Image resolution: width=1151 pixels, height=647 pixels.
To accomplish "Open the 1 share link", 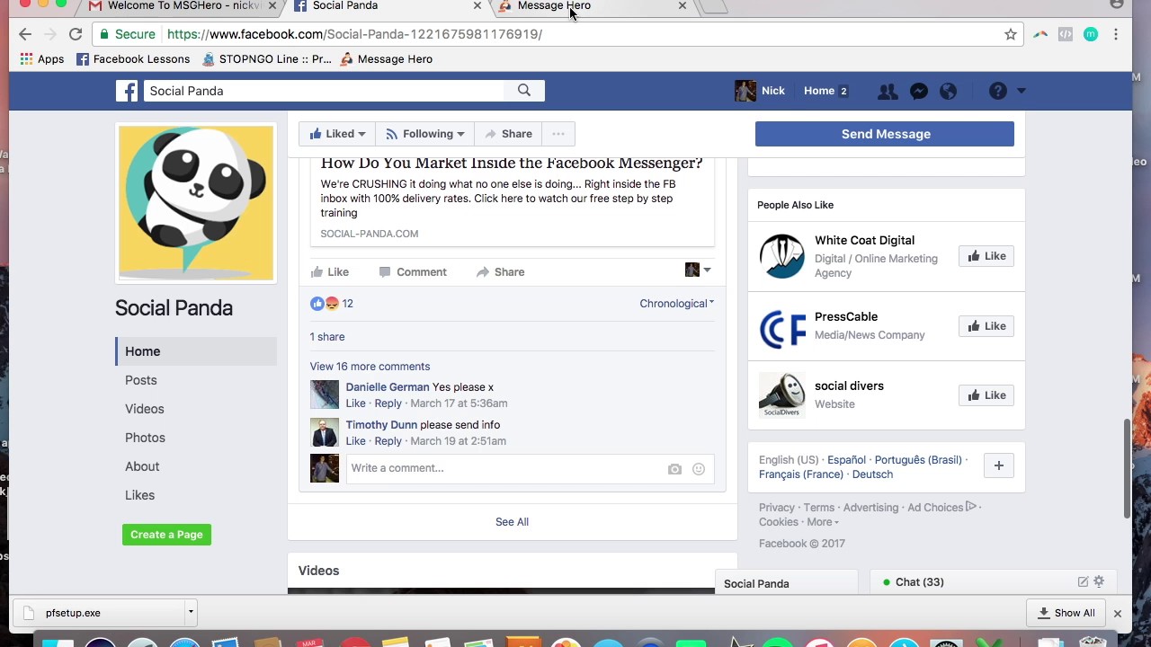I will click(327, 337).
